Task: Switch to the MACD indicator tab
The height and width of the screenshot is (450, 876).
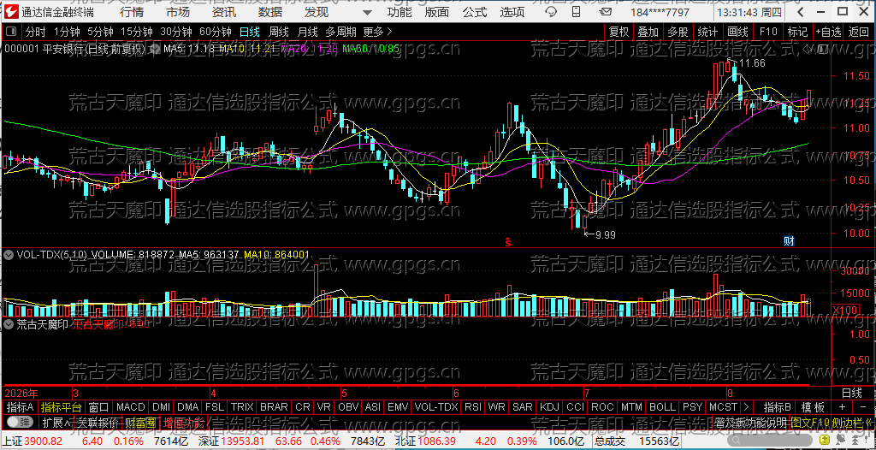Action: pos(131,407)
